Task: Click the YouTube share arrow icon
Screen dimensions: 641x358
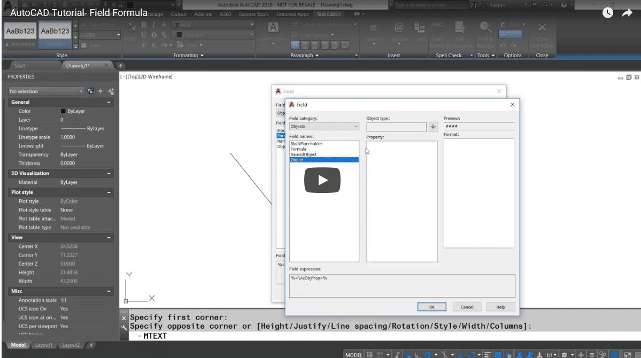Action: pos(627,13)
